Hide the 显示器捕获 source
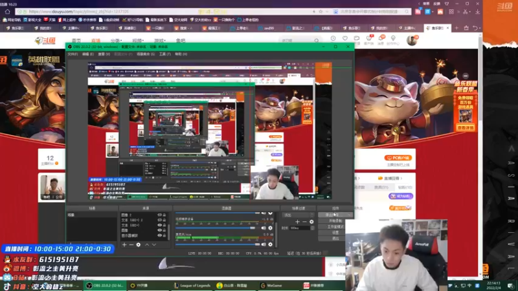This screenshot has width=518, height=291. pyautogui.click(x=159, y=235)
